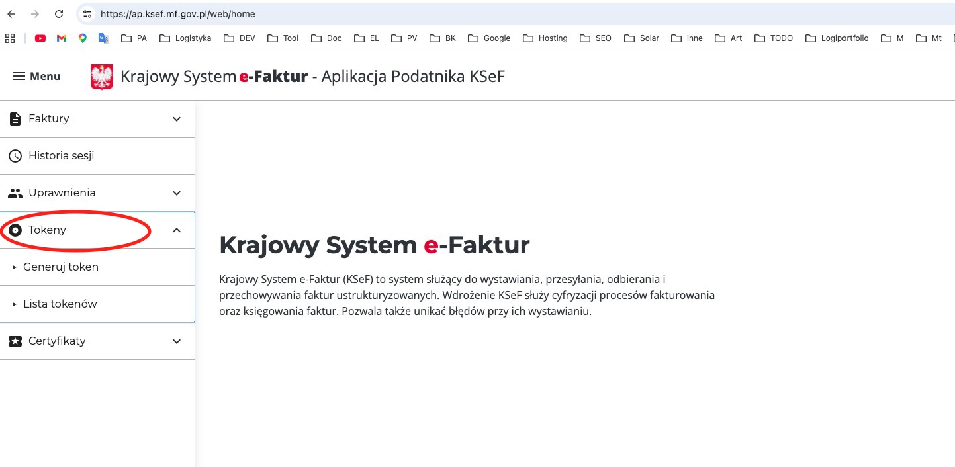Open the Logiportfolio bookmark folder
955x467 pixels.
pyautogui.click(x=837, y=38)
